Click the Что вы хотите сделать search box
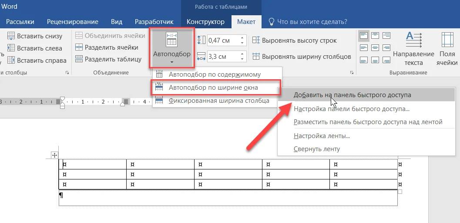 (x=308, y=22)
